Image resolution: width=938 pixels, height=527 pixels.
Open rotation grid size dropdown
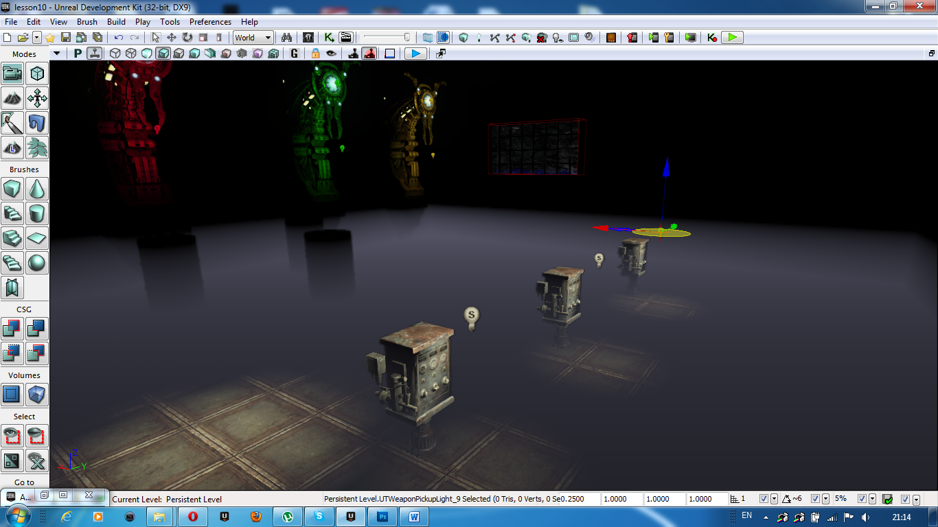tap(825, 499)
